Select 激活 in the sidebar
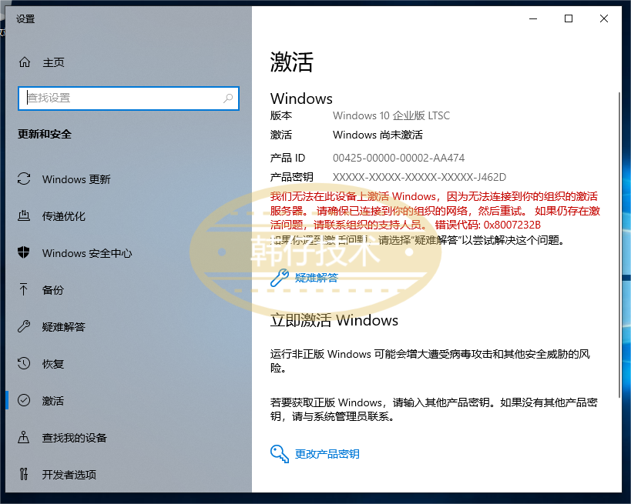Image resolution: width=631 pixels, height=504 pixels. (x=52, y=401)
